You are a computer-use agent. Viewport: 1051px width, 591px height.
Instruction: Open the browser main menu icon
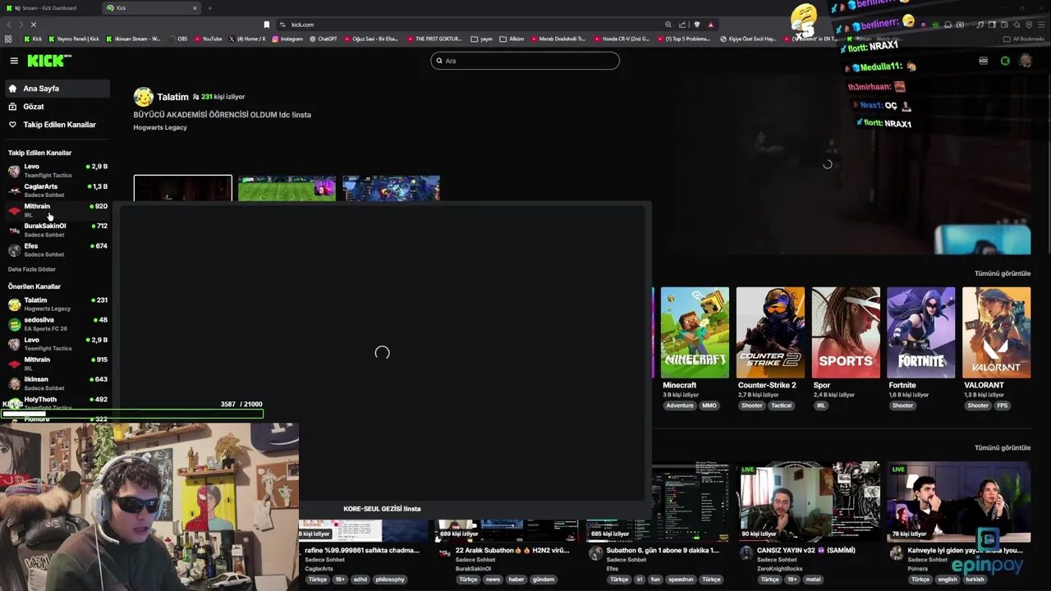(1041, 25)
